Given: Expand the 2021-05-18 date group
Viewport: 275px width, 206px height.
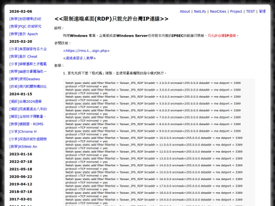Looking at the screenshot, I should (21, 169).
